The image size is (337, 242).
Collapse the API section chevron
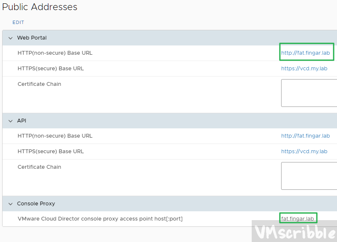[10, 121]
